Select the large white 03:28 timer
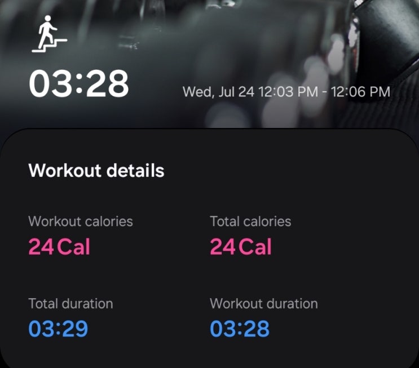 (79, 83)
